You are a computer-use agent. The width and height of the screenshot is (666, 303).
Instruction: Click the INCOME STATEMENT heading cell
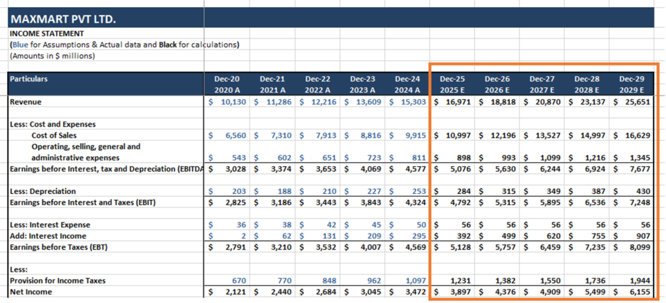click(x=47, y=34)
